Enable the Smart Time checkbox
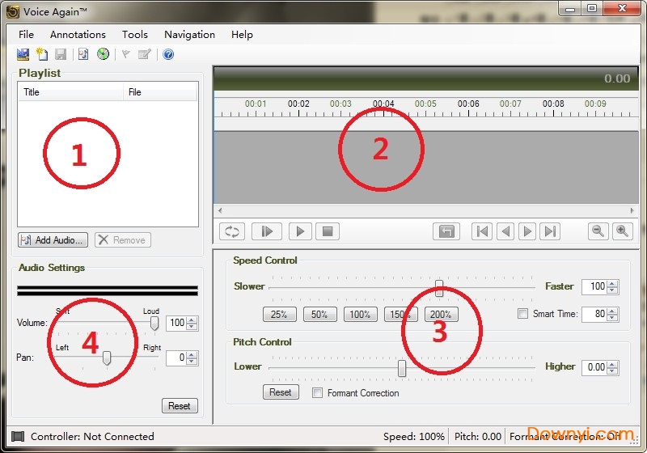Screen dimensions: 647x453 click(x=522, y=314)
